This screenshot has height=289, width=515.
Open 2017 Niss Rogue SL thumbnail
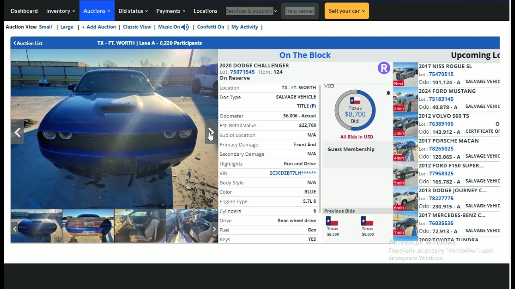[406, 75]
